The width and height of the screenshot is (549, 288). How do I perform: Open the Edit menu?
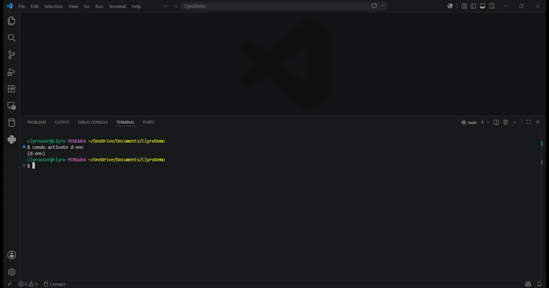pyautogui.click(x=35, y=6)
